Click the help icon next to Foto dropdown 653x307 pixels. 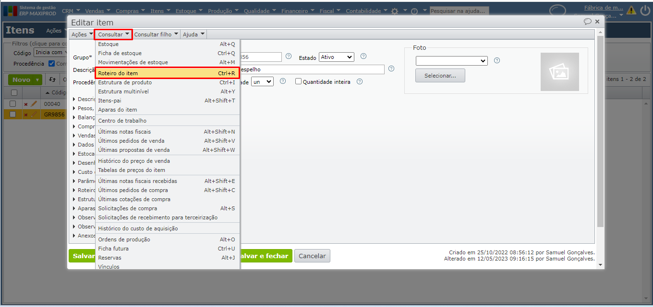click(x=497, y=60)
